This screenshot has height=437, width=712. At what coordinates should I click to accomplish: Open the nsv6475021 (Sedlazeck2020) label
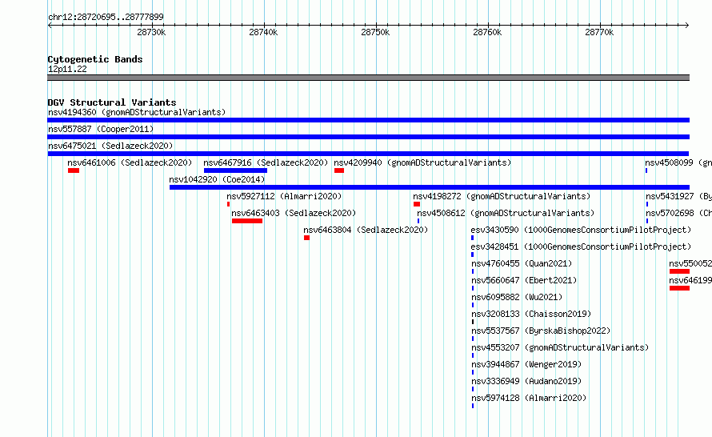click(x=110, y=146)
